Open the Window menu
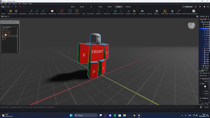 click(25, 4)
